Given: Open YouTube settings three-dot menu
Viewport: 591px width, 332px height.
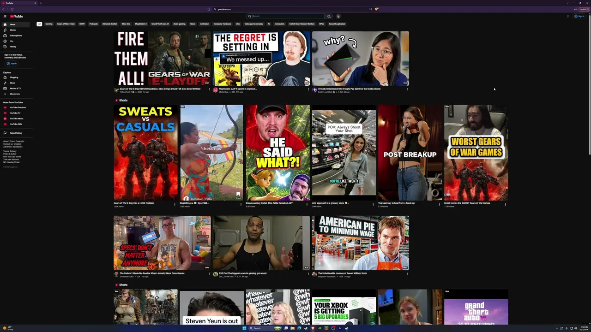Looking at the screenshot, I should coord(568,16).
